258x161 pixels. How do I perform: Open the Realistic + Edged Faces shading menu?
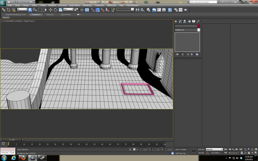point(25,21)
